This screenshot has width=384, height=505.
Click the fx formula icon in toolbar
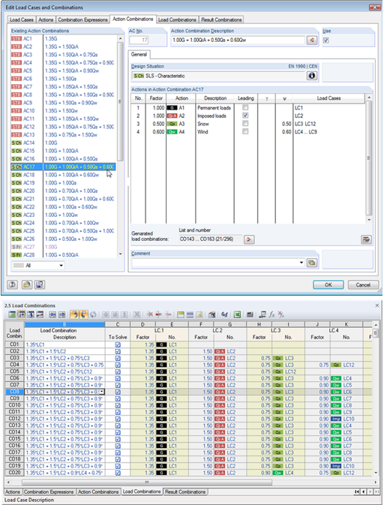coord(272,314)
